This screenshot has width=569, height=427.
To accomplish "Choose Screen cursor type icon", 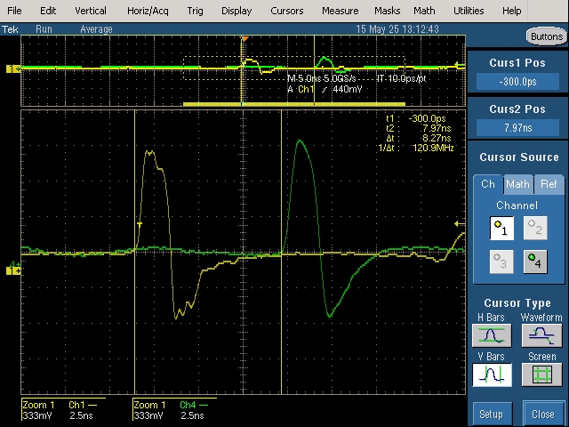I will click(x=541, y=375).
